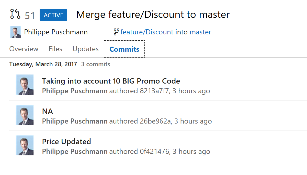
Task: Click the ACTIVE status badge
Action: pos(53,15)
